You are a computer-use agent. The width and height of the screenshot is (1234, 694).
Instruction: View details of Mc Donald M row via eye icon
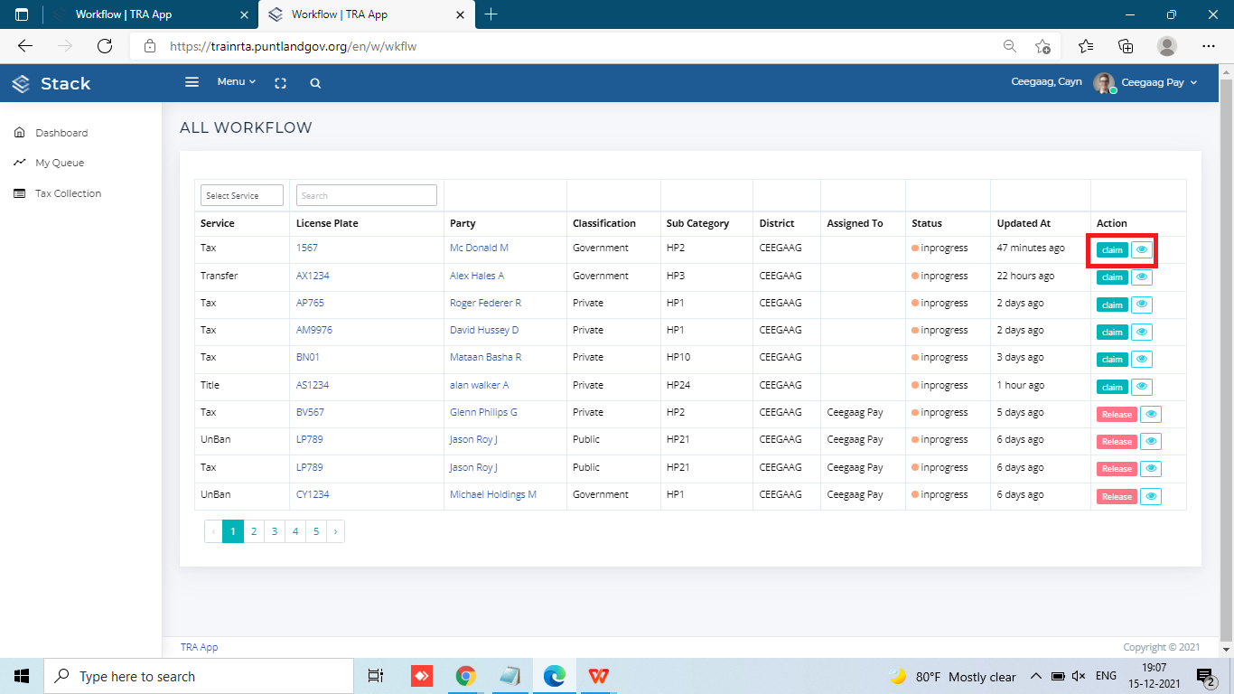tap(1142, 249)
